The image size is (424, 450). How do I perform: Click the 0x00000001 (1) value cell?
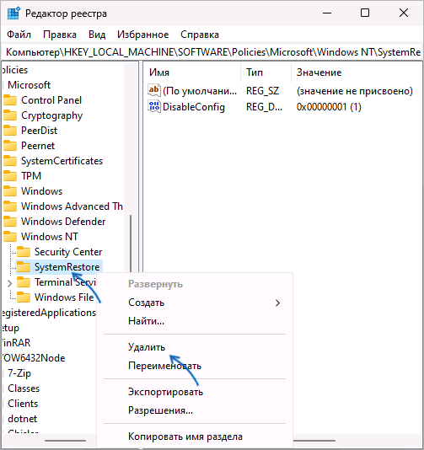pyautogui.click(x=329, y=107)
